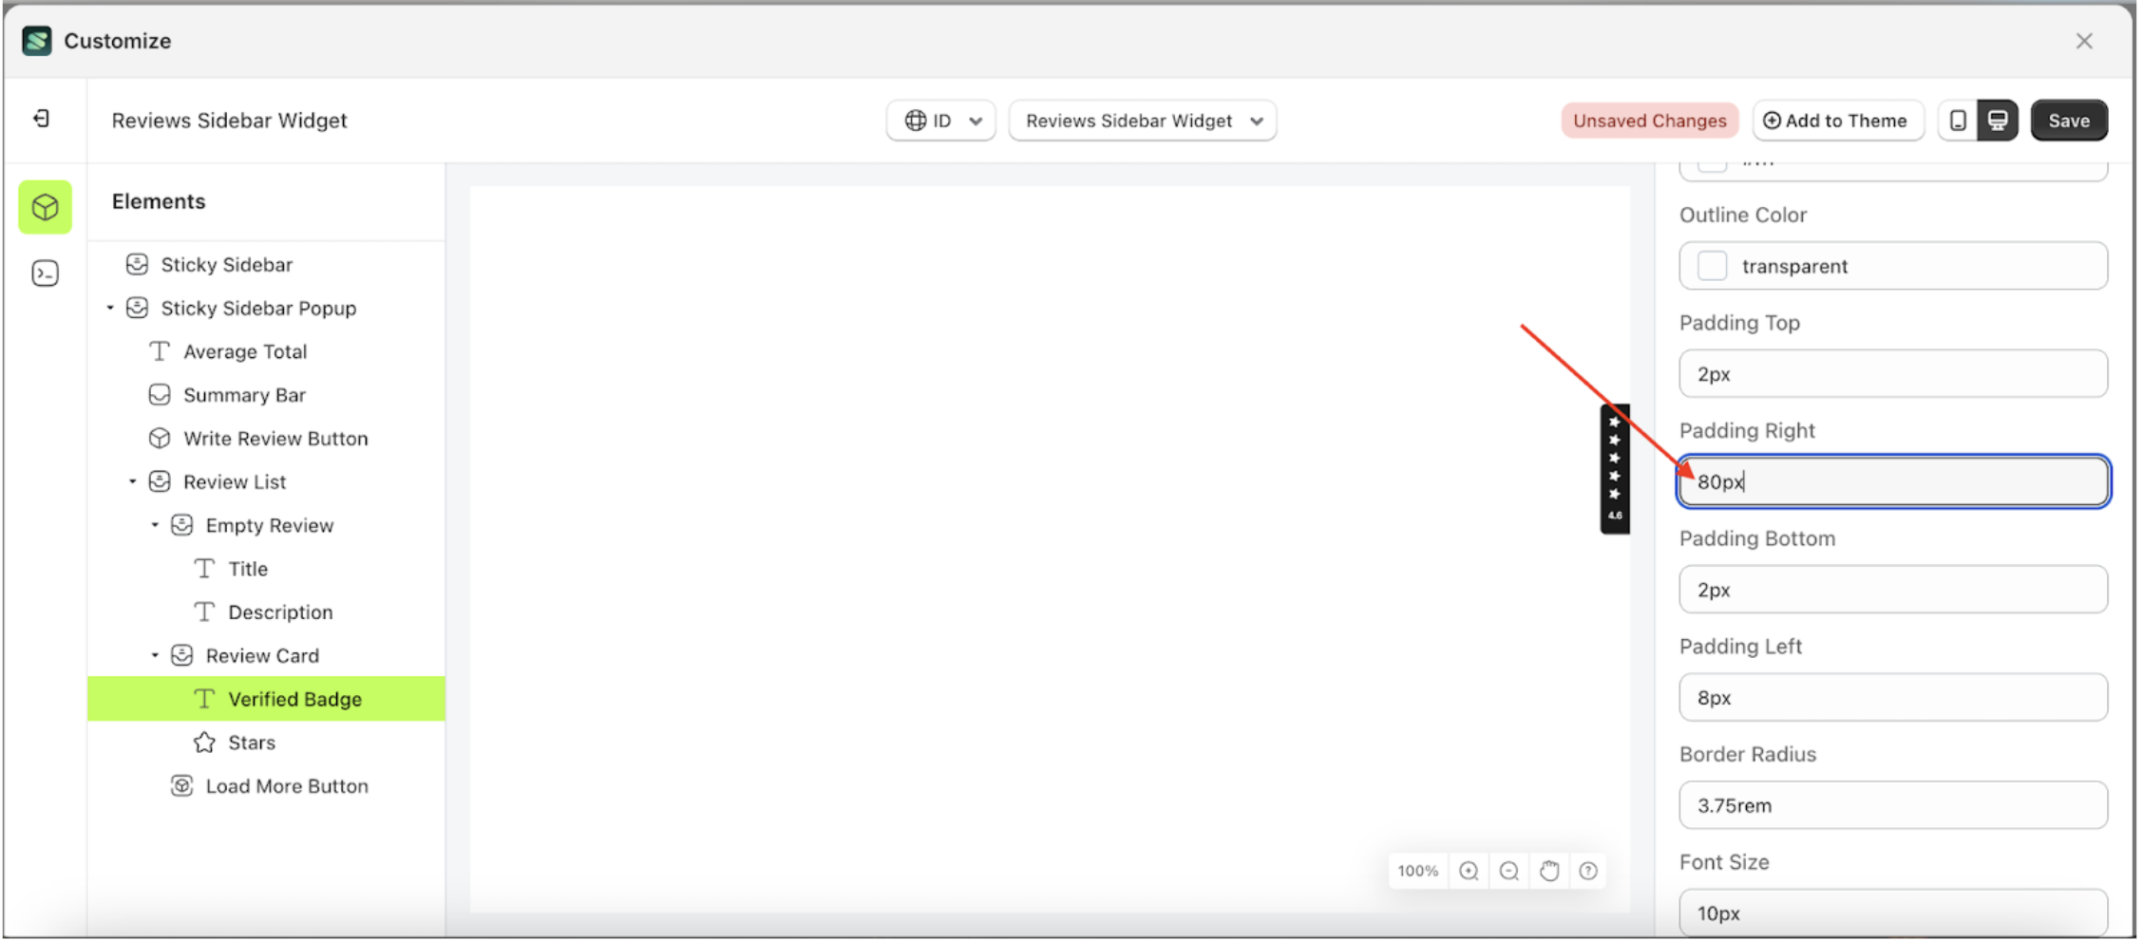Edit the Padding Right input field
Viewport: 2143px width, 940px height.
tap(1892, 481)
